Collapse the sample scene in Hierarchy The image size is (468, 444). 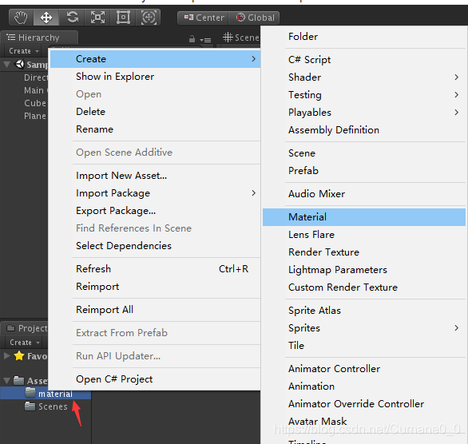[7, 65]
